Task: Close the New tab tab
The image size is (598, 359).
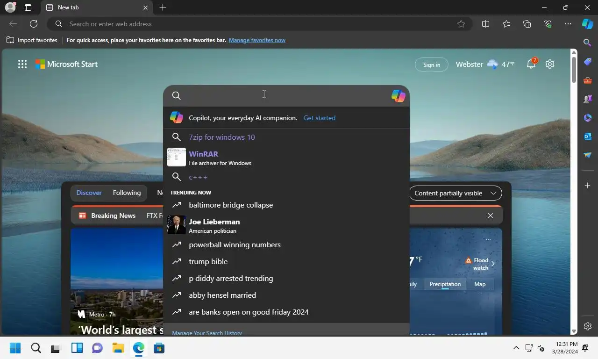Action: click(145, 7)
